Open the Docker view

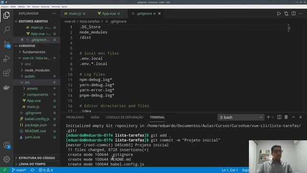6,87
